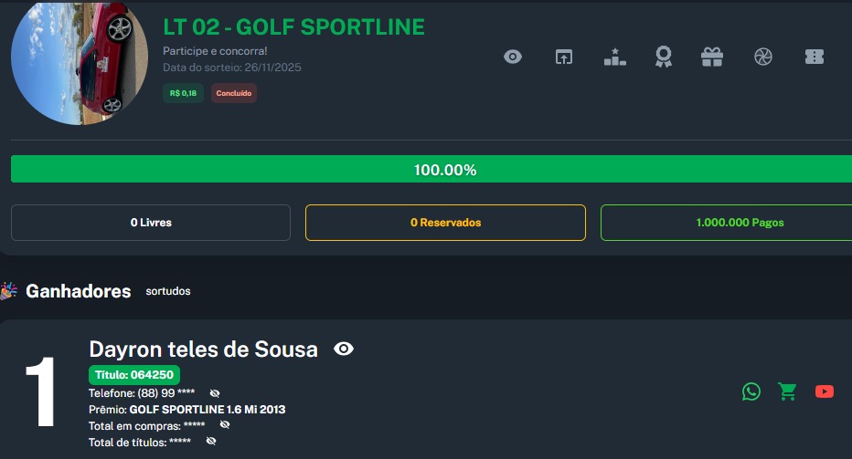Open the ranking podium icon
Image resolution: width=852 pixels, height=459 pixels.
[615, 57]
